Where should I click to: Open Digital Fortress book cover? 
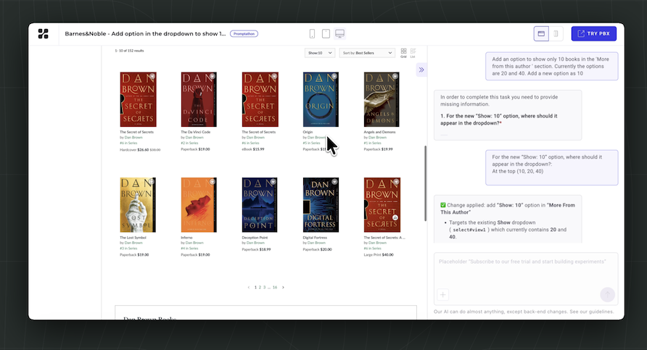[x=321, y=205]
